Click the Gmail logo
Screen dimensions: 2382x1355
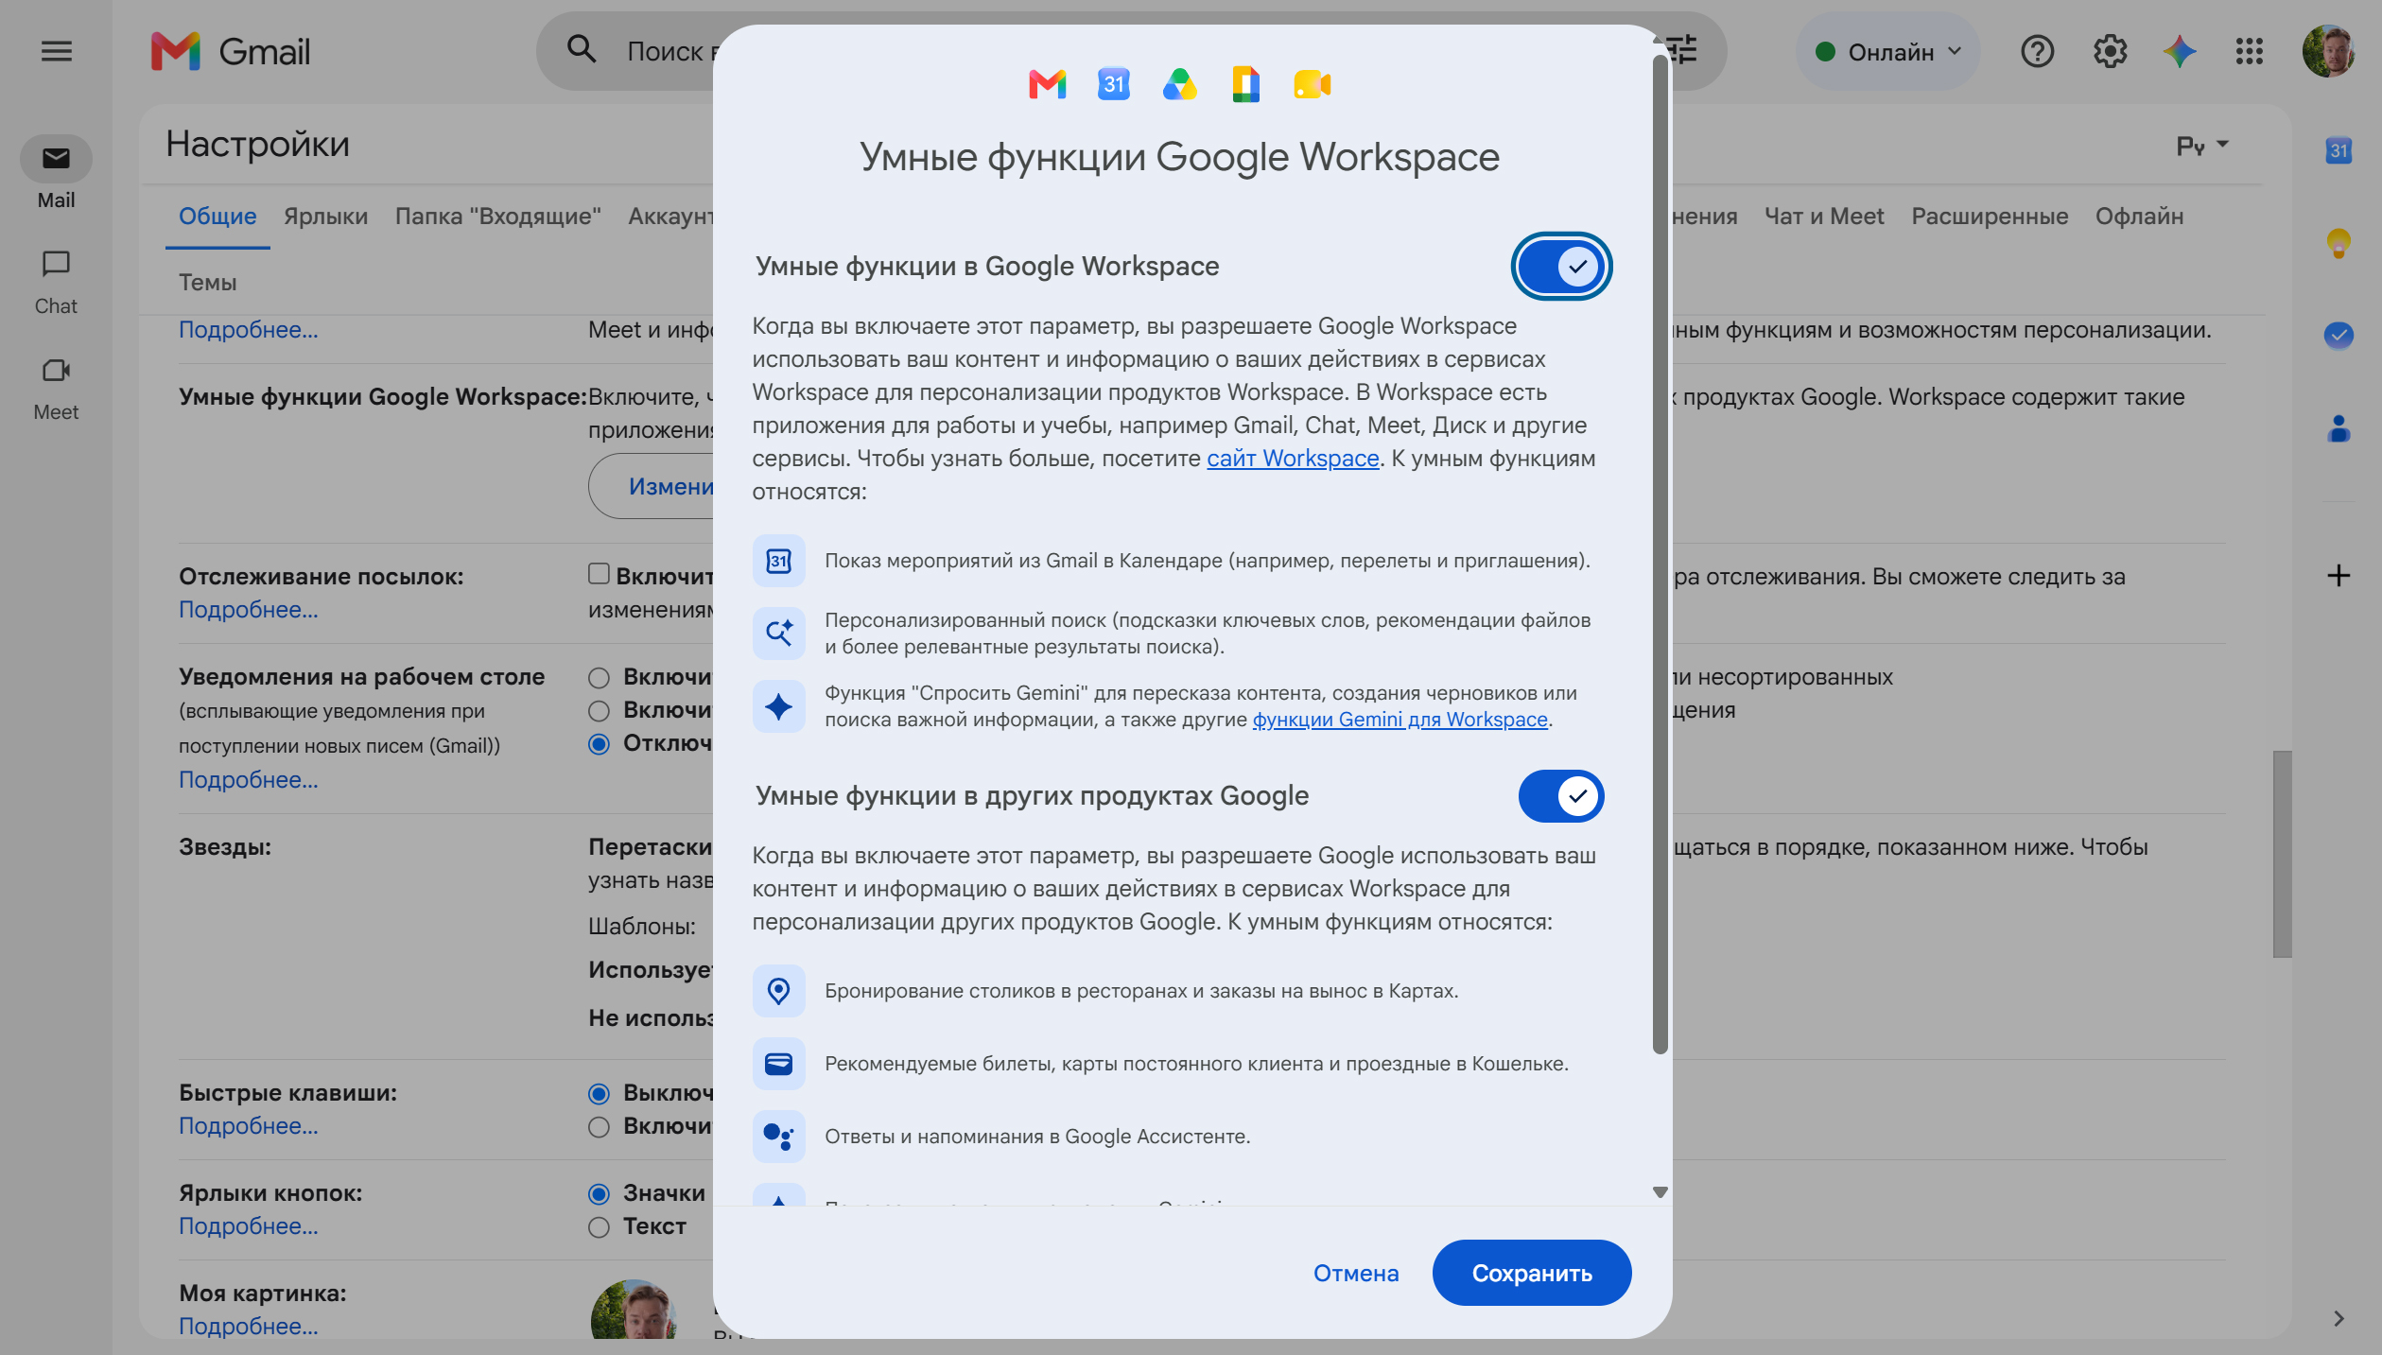(x=231, y=51)
